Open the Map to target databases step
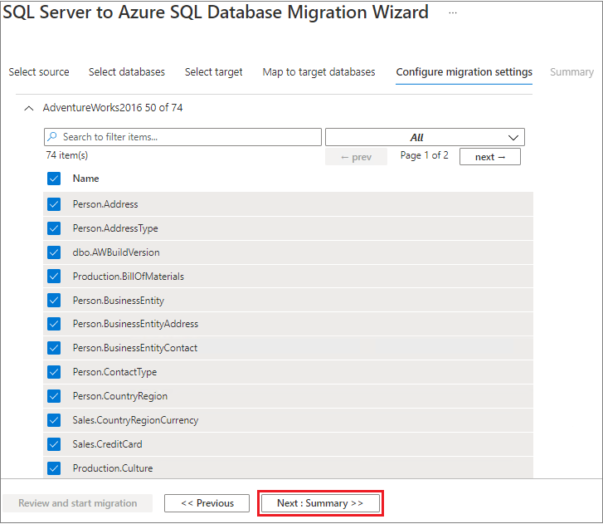The image size is (603, 524). 319,72
